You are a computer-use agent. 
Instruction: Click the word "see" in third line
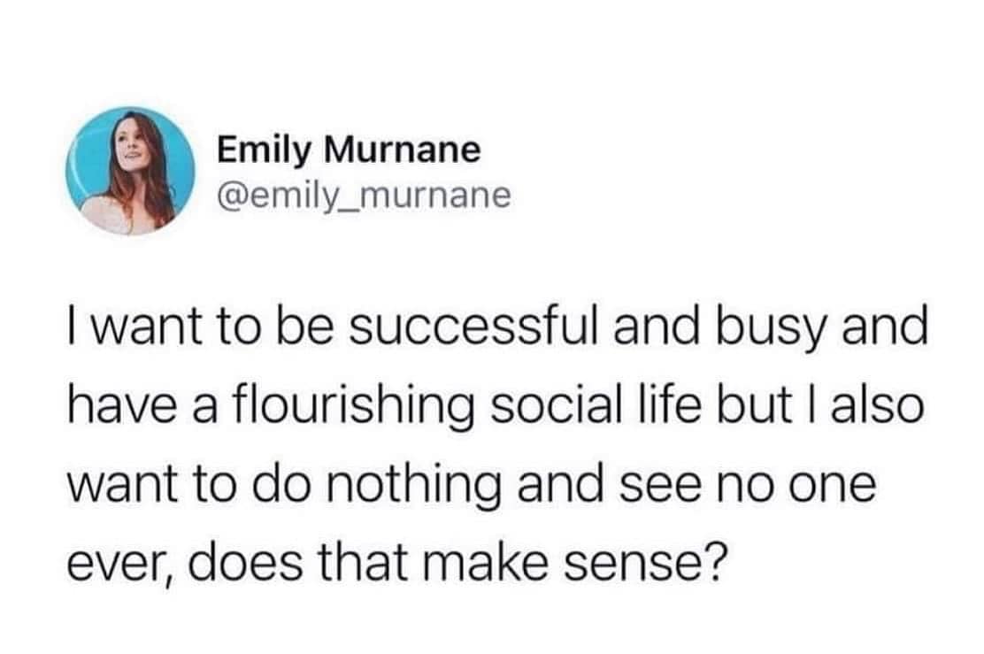tap(661, 487)
